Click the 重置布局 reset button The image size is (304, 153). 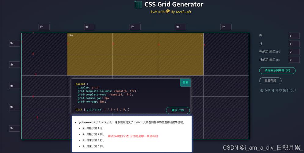coord(270,80)
